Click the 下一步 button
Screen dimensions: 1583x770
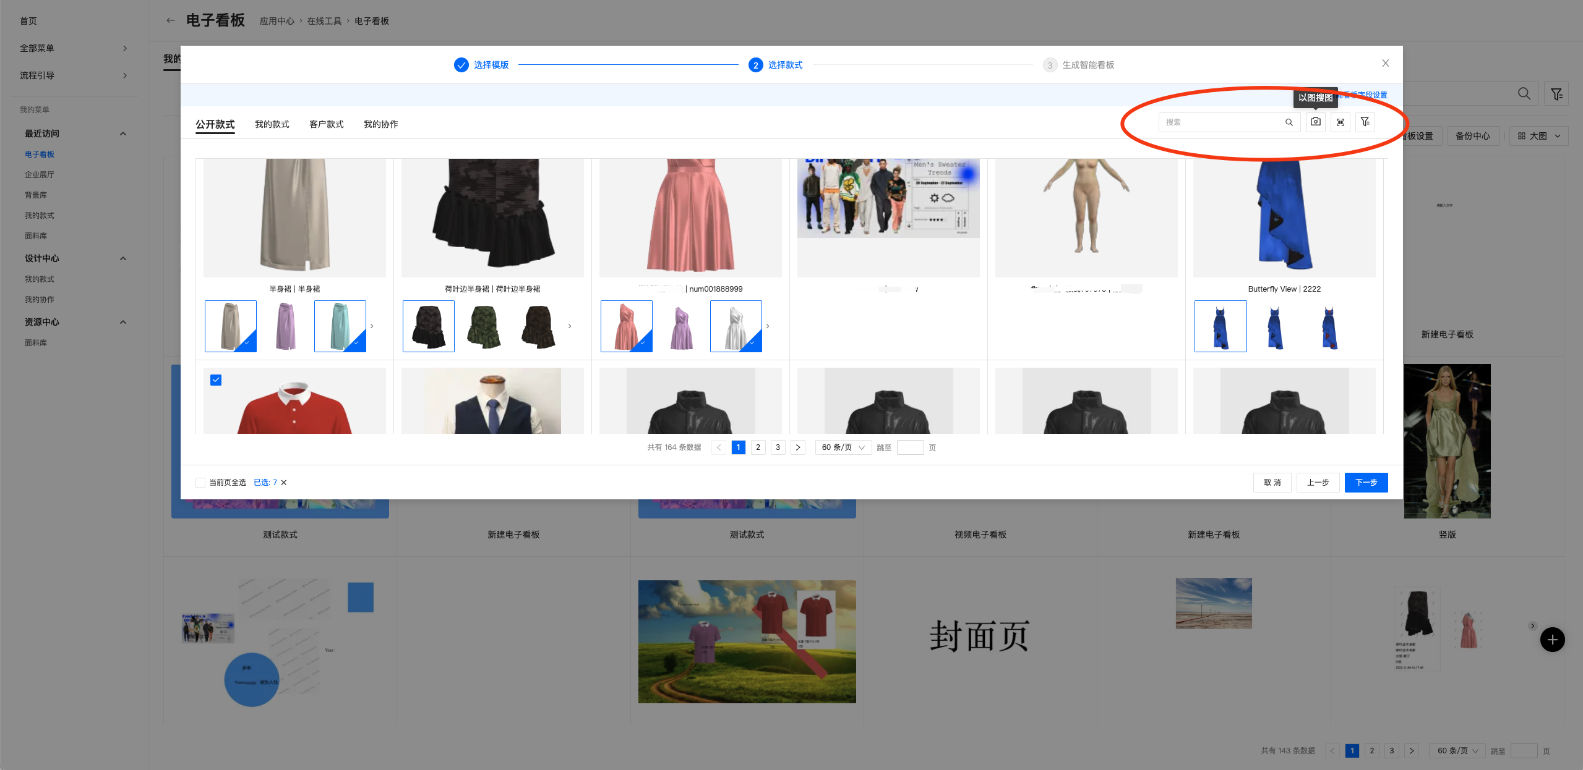pyautogui.click(x=1365, y=483)
